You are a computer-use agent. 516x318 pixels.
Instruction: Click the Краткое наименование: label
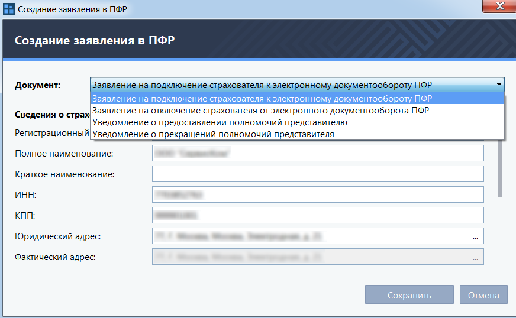64,174
